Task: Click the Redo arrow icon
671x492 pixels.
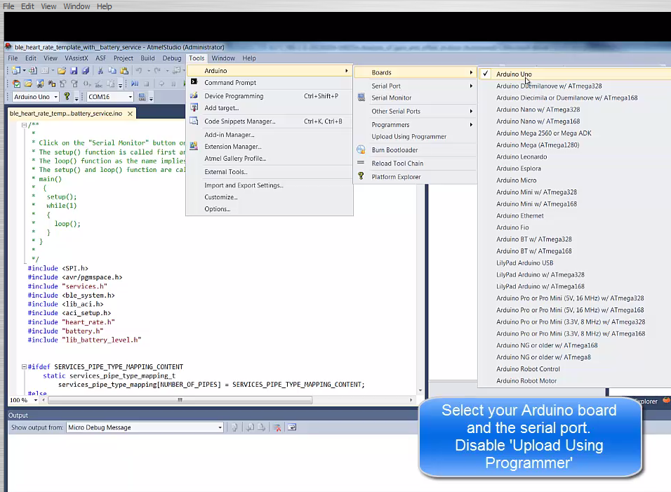Action: click(157, 71)
